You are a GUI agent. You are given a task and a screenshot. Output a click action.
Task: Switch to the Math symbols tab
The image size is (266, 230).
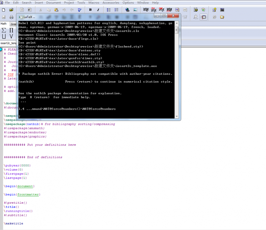[4, 24]
